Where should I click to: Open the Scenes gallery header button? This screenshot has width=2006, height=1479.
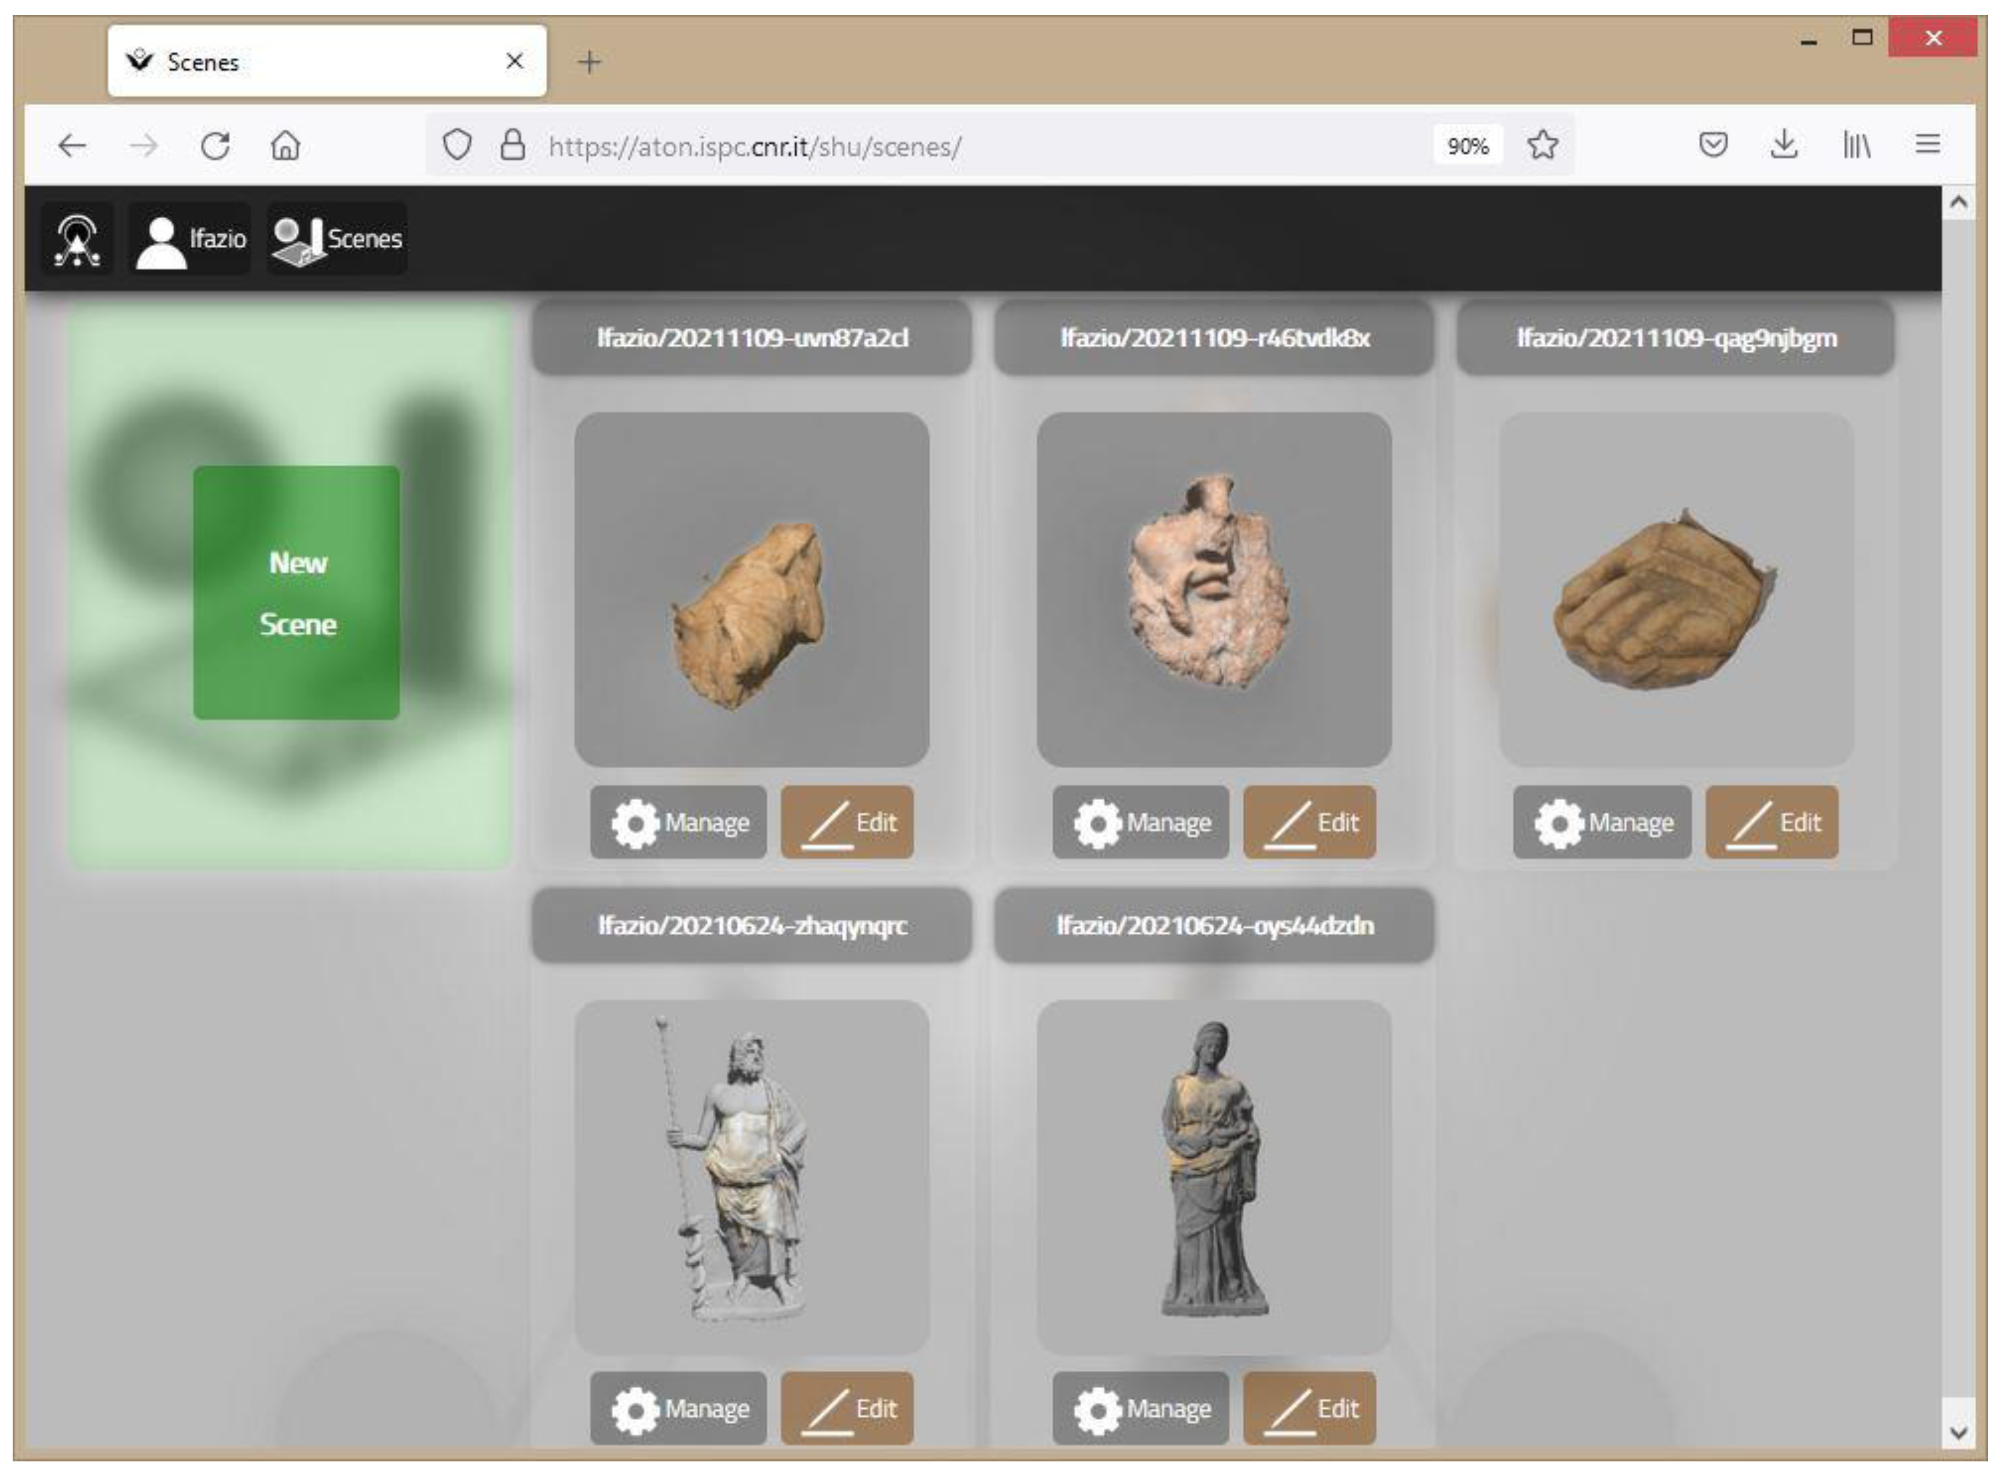[338, 239]
